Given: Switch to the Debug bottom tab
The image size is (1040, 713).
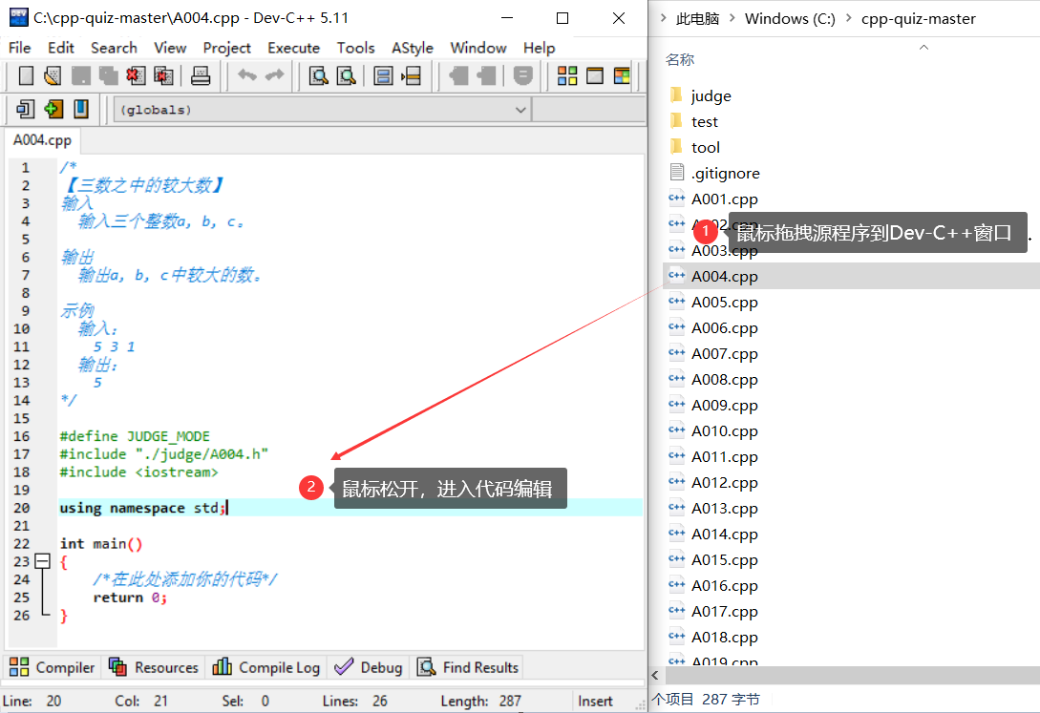Looking at the screenshot, I should [x=369, y=667].
